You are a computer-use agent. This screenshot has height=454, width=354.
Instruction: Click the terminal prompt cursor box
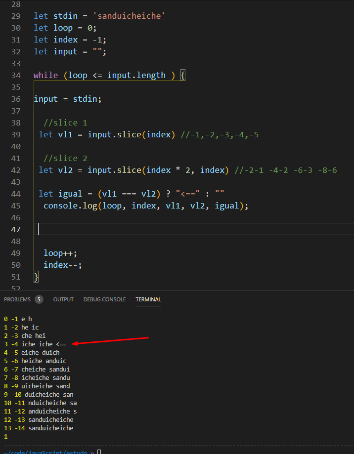click(x=99, y=452)
